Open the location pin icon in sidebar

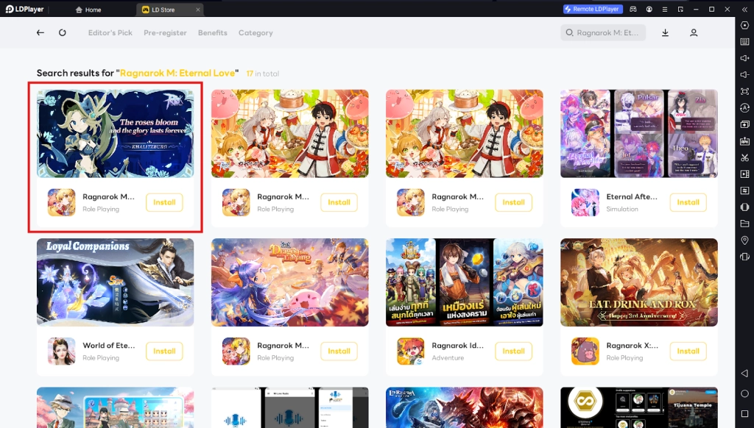tap(744, 240)
